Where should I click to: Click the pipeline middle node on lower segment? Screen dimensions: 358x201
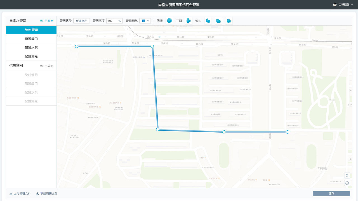pyautogui.click(x=224, y=132)
